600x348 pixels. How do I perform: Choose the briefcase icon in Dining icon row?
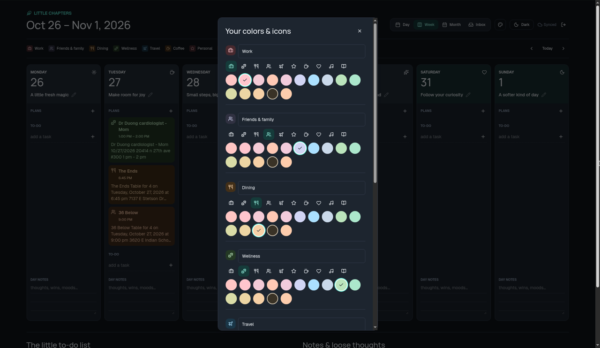click(x=231, y=203)
